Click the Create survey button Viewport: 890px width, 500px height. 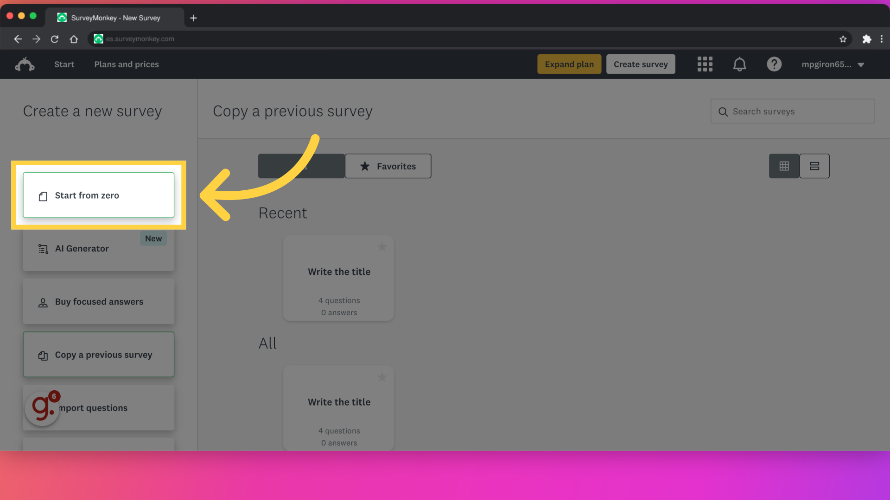click(641, 63)
